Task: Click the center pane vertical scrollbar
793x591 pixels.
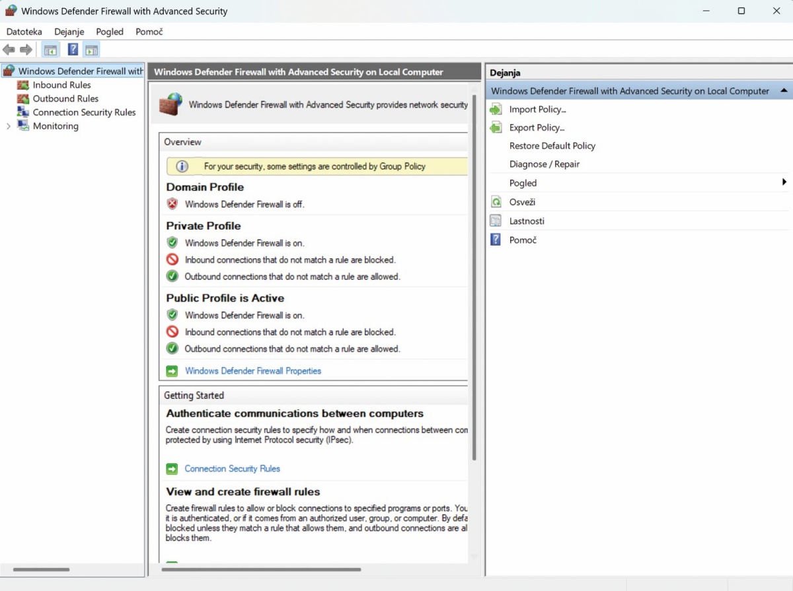Action: point(474,271)
